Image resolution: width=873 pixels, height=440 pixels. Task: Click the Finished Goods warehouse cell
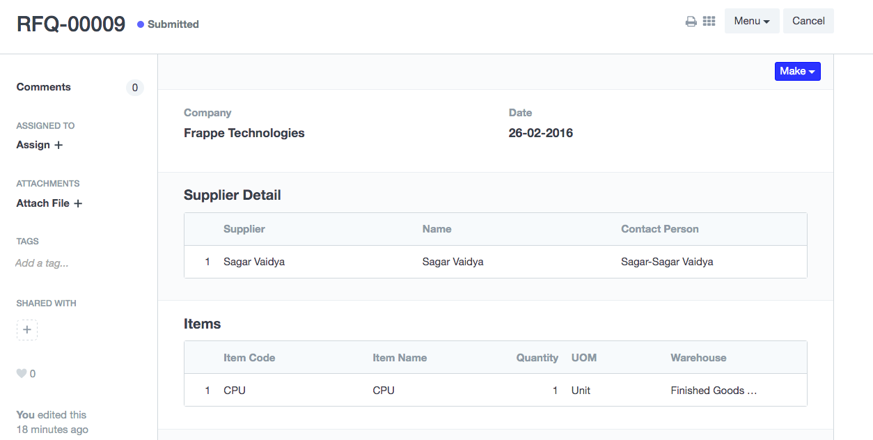coord(714,391)
